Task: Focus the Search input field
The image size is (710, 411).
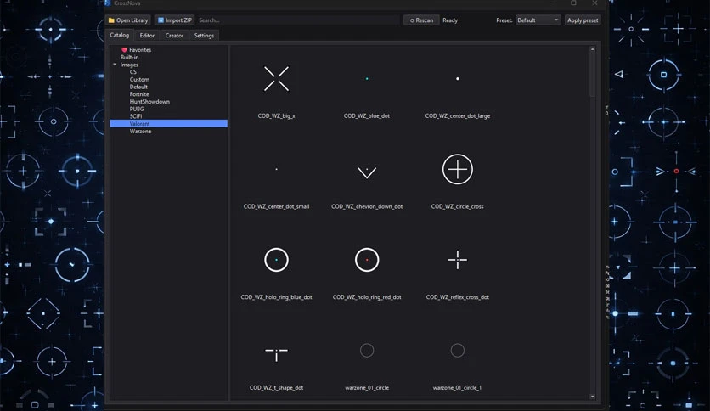Action: coord(299,20)
